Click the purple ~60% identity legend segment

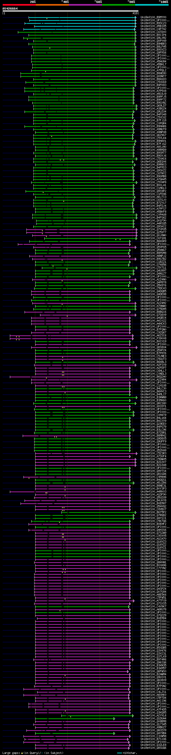85,5
